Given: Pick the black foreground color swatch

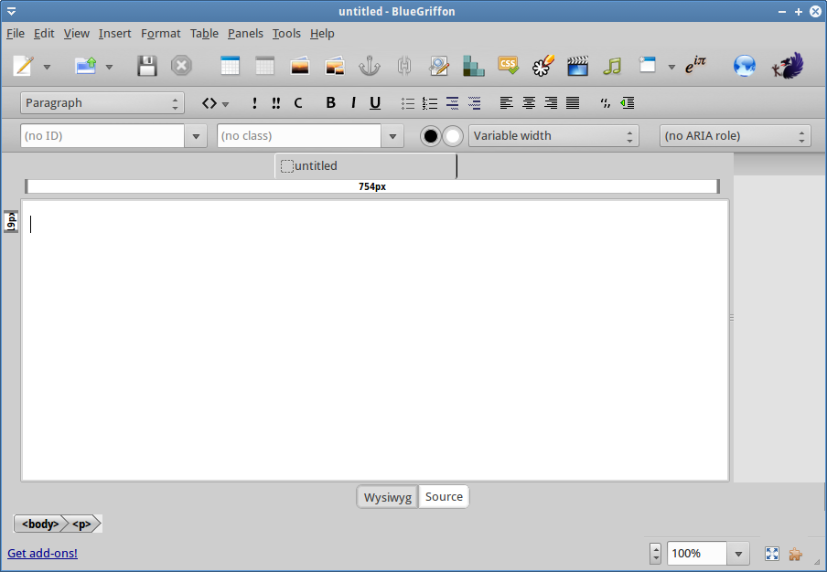Looking at the screenshot, I should point(430,136).
